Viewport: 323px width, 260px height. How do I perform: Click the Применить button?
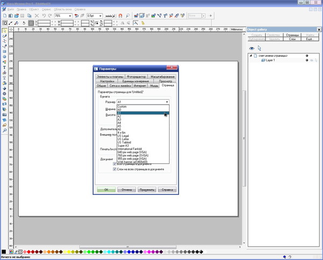147,190
